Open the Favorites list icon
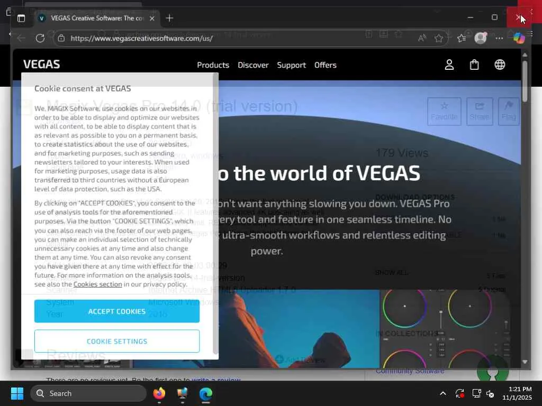Screen dimensions: 542x406 click(462, 38)
